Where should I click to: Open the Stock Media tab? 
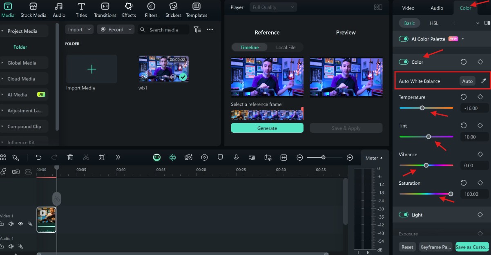[x=33, y=10]
